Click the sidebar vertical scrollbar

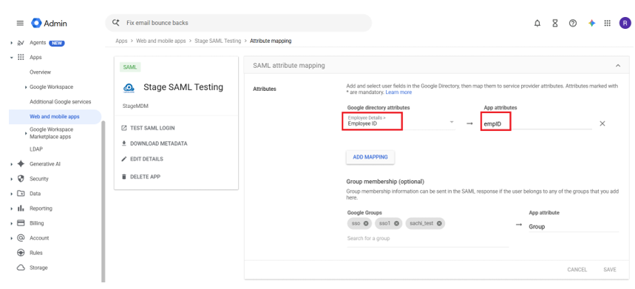pyautogui.click(x=103, y=201)
